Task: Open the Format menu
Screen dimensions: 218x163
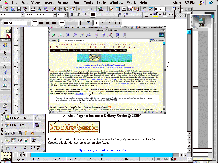Action: click(63, 3)
